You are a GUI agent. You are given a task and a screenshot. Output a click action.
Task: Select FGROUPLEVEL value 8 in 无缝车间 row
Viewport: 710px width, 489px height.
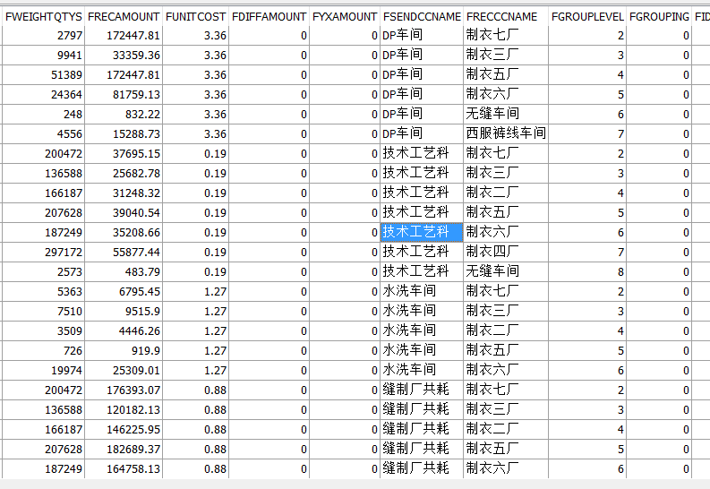tap(587, 271)
